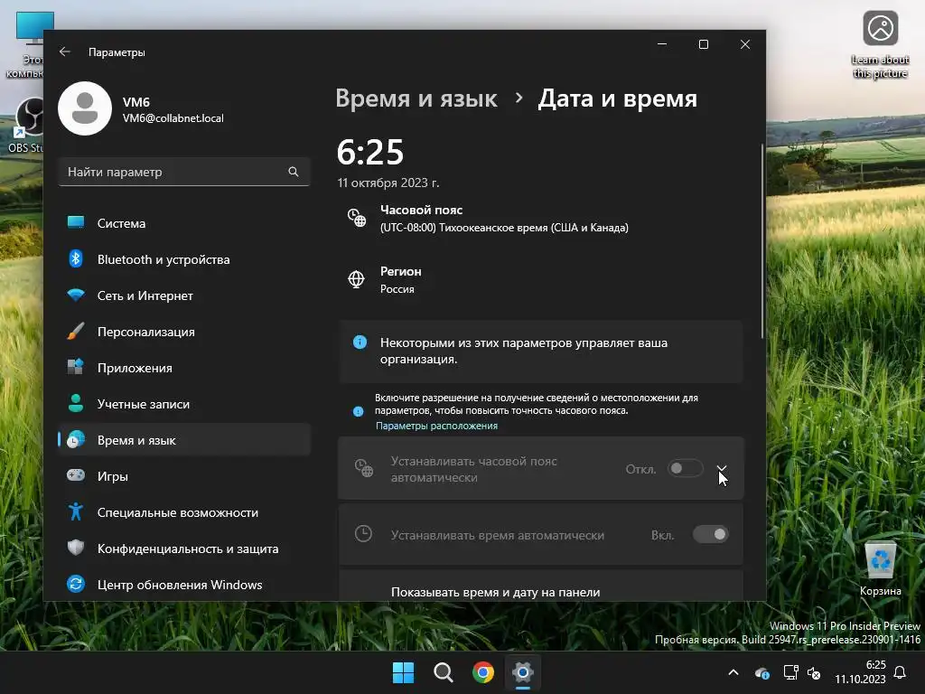Click the Bluetooth icon in sidebar
The image size is (925, 694).
[x=76, y=258]
